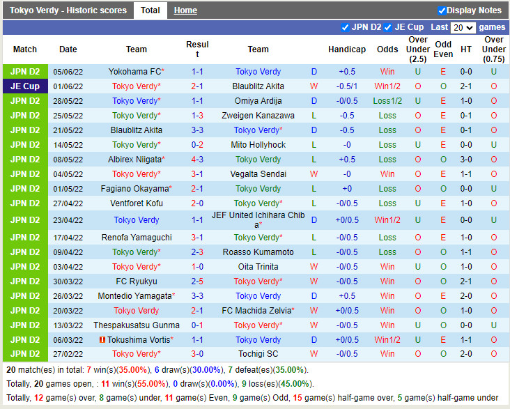This screenshot has width=510, height=409.
Task: Open the Roasso Kumamoto team page
Action: coord(258,252)
